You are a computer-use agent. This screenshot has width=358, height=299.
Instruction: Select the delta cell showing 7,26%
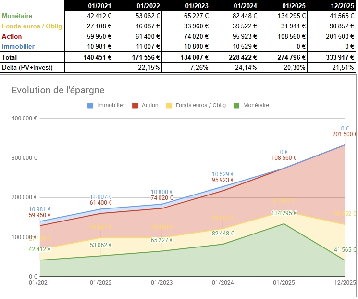pyautogui.click(x=199, y=67)
